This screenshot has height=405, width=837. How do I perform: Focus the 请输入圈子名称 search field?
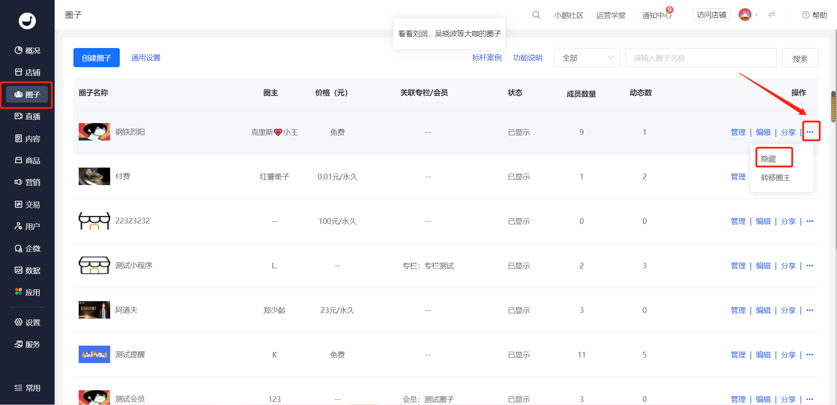[701, 58]
